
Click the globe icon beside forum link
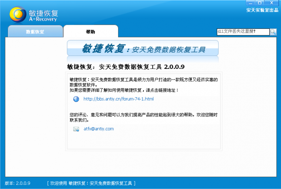(x=76, y=99)
